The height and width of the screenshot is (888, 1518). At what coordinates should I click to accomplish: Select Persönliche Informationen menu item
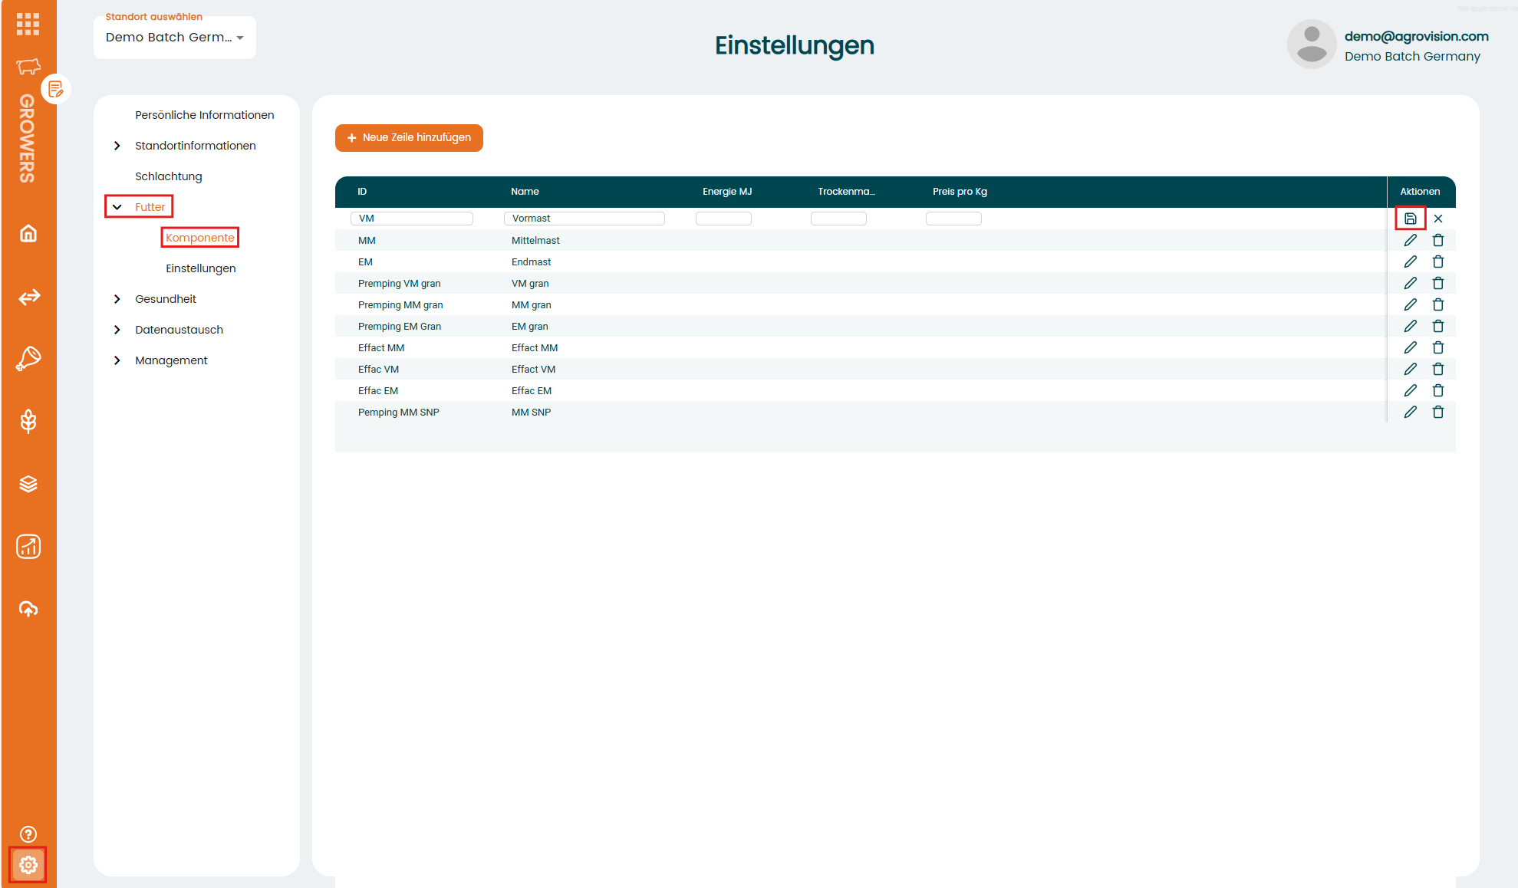(x=204, y=115)
